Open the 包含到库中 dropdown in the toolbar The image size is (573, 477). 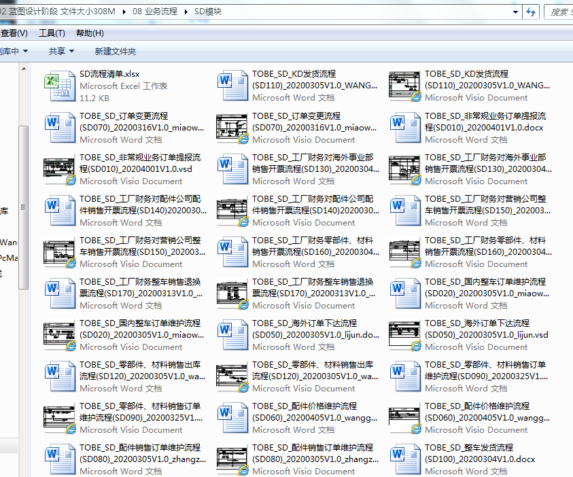[14, 51]
